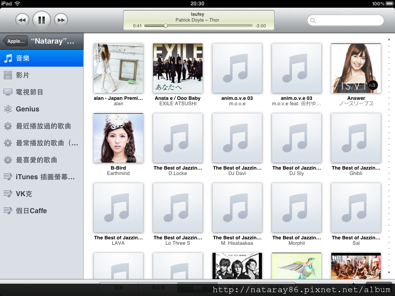Click the magnifier icon in search box

tap(313, 20)
